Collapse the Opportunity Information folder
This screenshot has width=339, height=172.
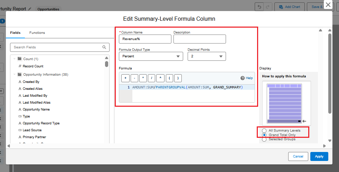(x=14, y=75)
